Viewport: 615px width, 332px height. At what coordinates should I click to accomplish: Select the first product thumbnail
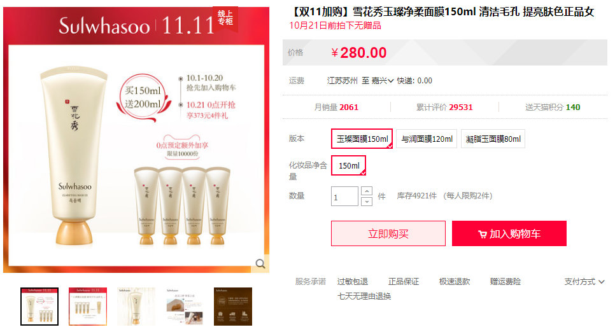[x=39, y=307]
